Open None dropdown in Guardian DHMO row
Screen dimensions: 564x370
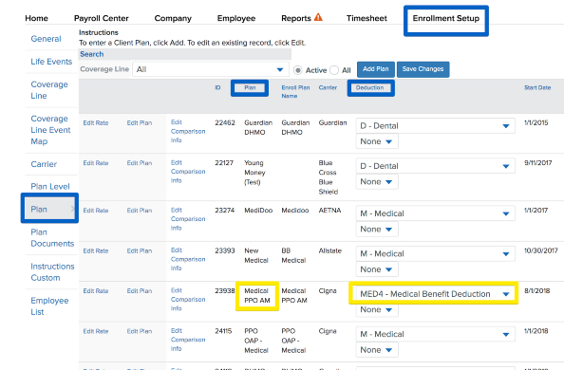pos(377,141)
